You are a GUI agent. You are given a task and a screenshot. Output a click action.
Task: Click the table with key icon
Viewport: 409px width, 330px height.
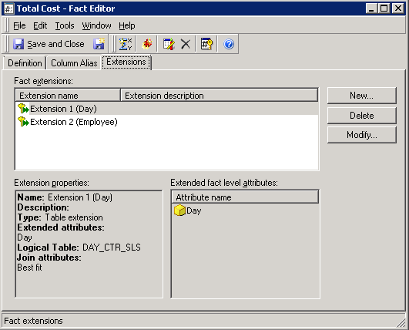pos(206,44)
